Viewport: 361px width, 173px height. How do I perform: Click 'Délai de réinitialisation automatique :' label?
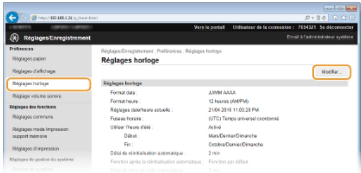coord(148,153)
